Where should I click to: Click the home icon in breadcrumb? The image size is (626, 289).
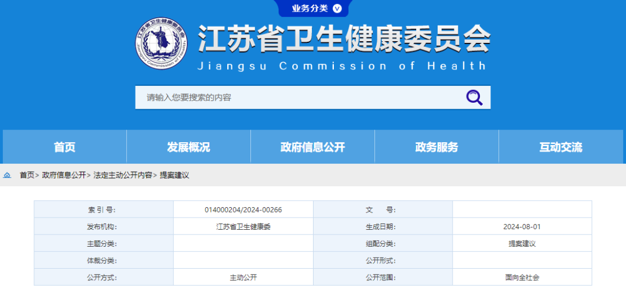pyautogui.click(x=7, y=175)
